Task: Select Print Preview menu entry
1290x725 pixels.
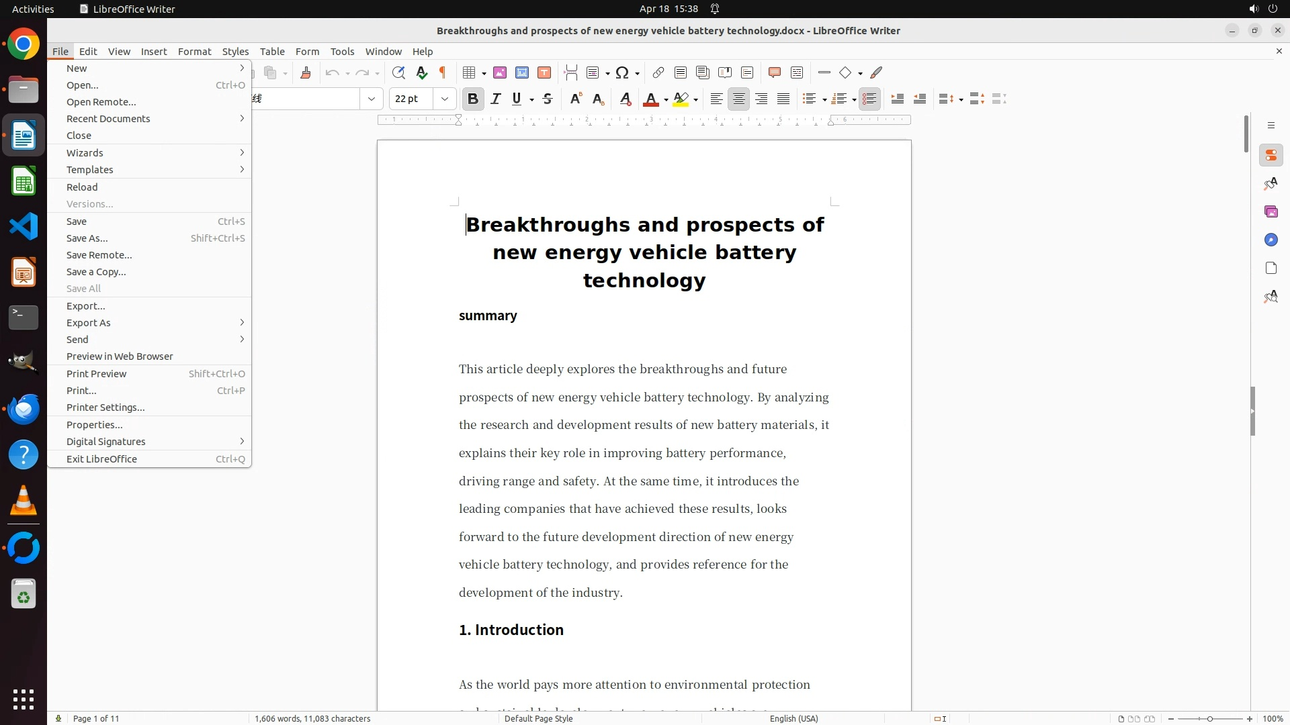Action: (96, 373)
